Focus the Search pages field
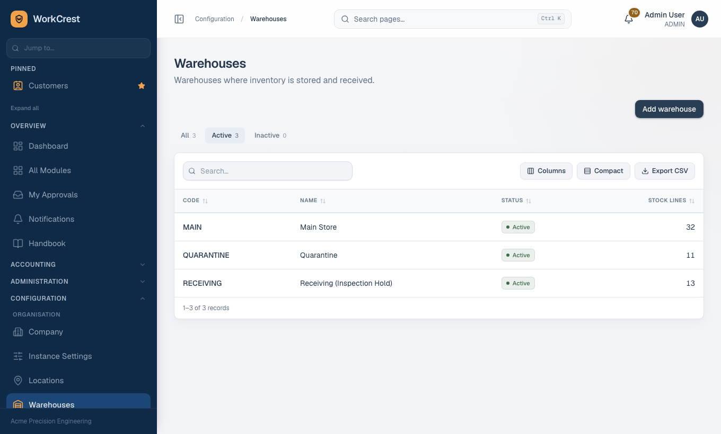 [x=453, y=19]
